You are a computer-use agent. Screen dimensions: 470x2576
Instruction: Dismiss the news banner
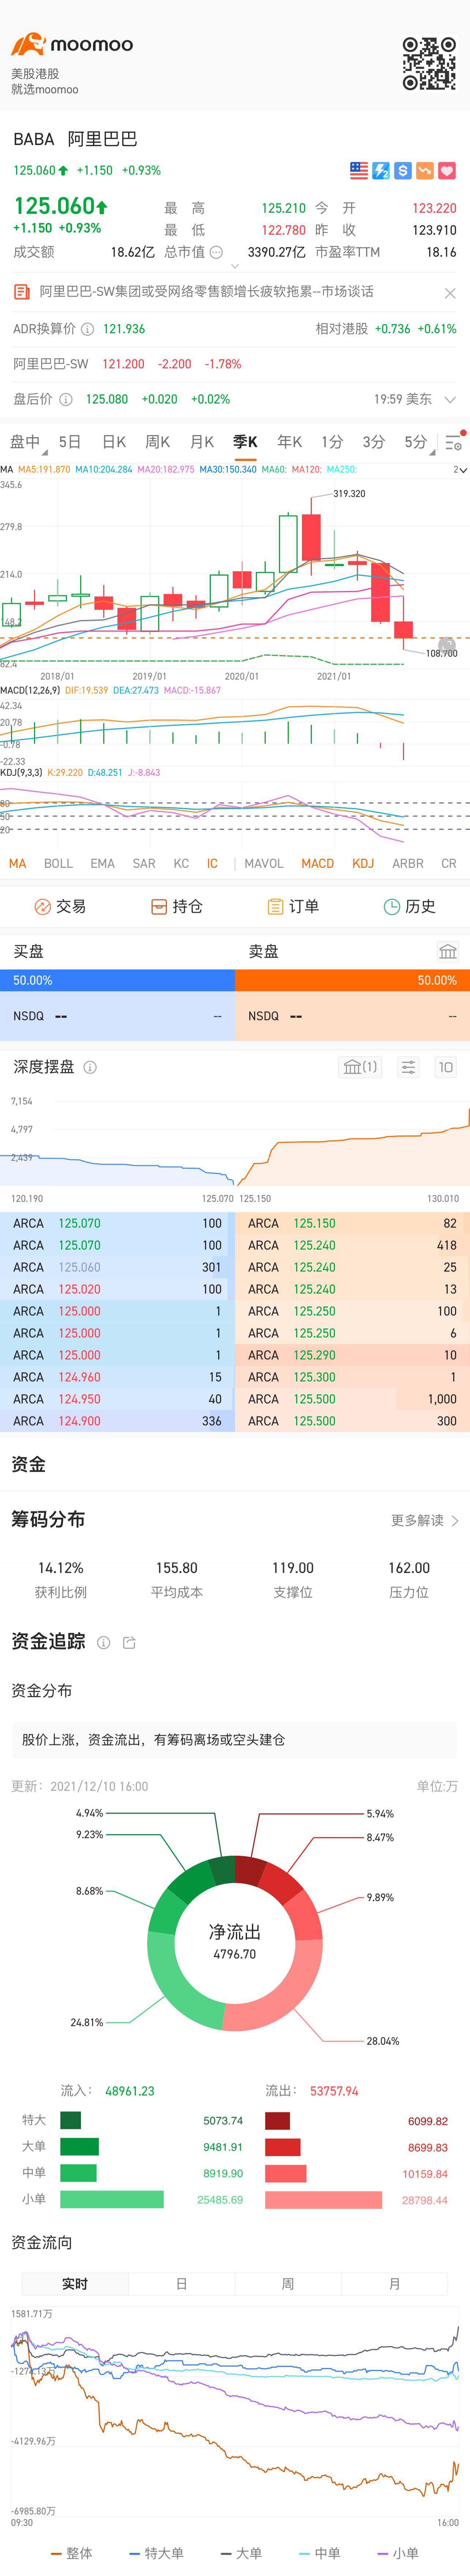450,293
